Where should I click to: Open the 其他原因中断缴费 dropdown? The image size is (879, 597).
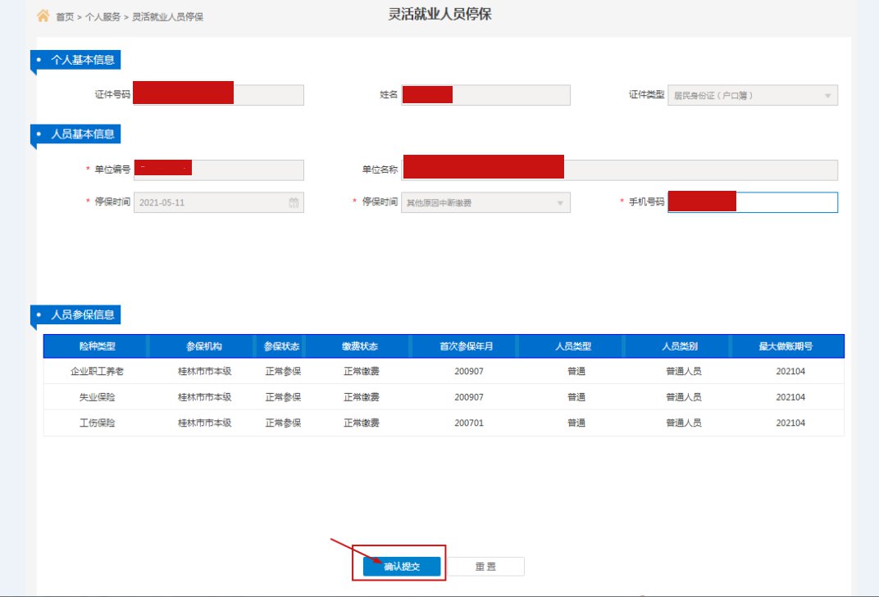[x=486, y=203]
